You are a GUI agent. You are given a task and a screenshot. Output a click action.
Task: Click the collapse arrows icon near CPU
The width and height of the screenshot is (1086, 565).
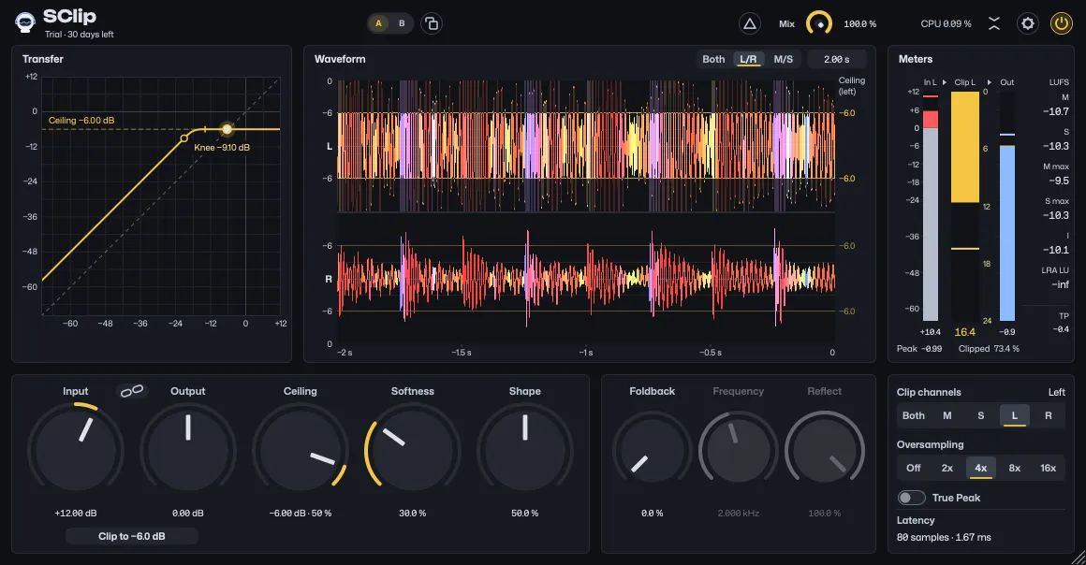994,23
